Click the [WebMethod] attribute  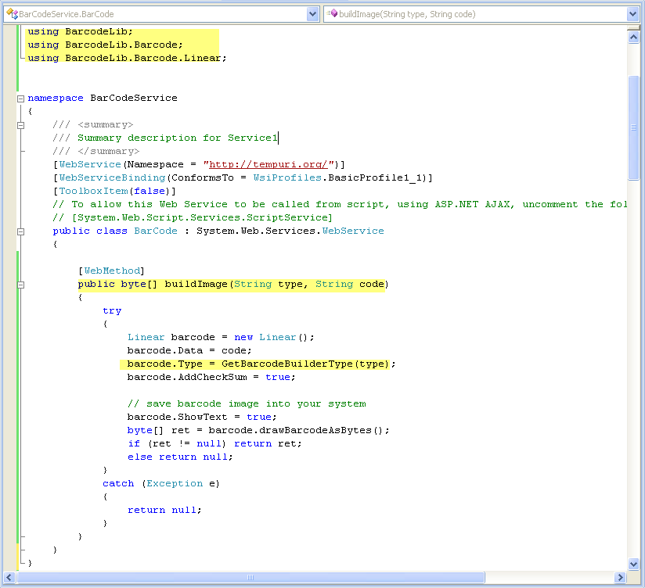tap(111, 271)
